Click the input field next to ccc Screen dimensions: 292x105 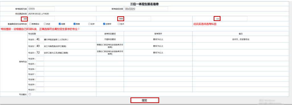(234, 18)
